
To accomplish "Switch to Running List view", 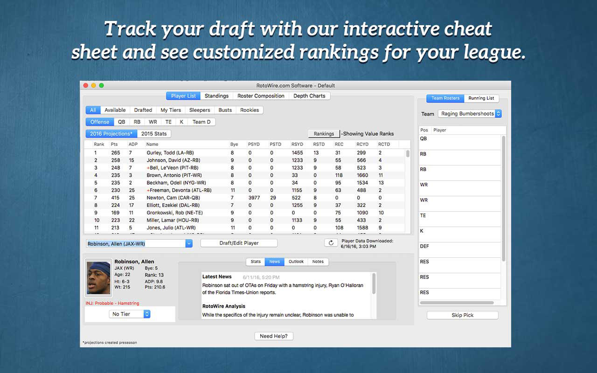I will 481,98.
